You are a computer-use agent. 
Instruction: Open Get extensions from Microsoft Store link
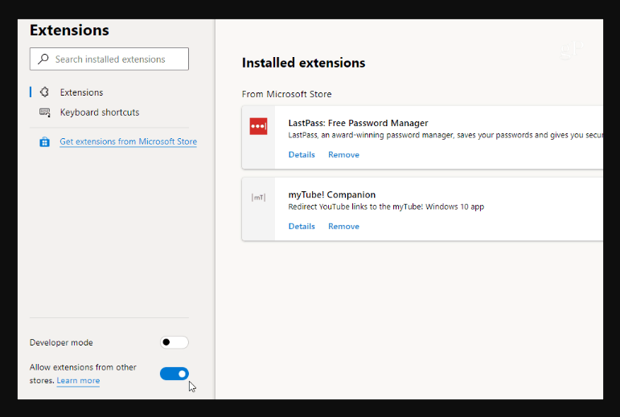pyautogui.click(x=128, y=141)
